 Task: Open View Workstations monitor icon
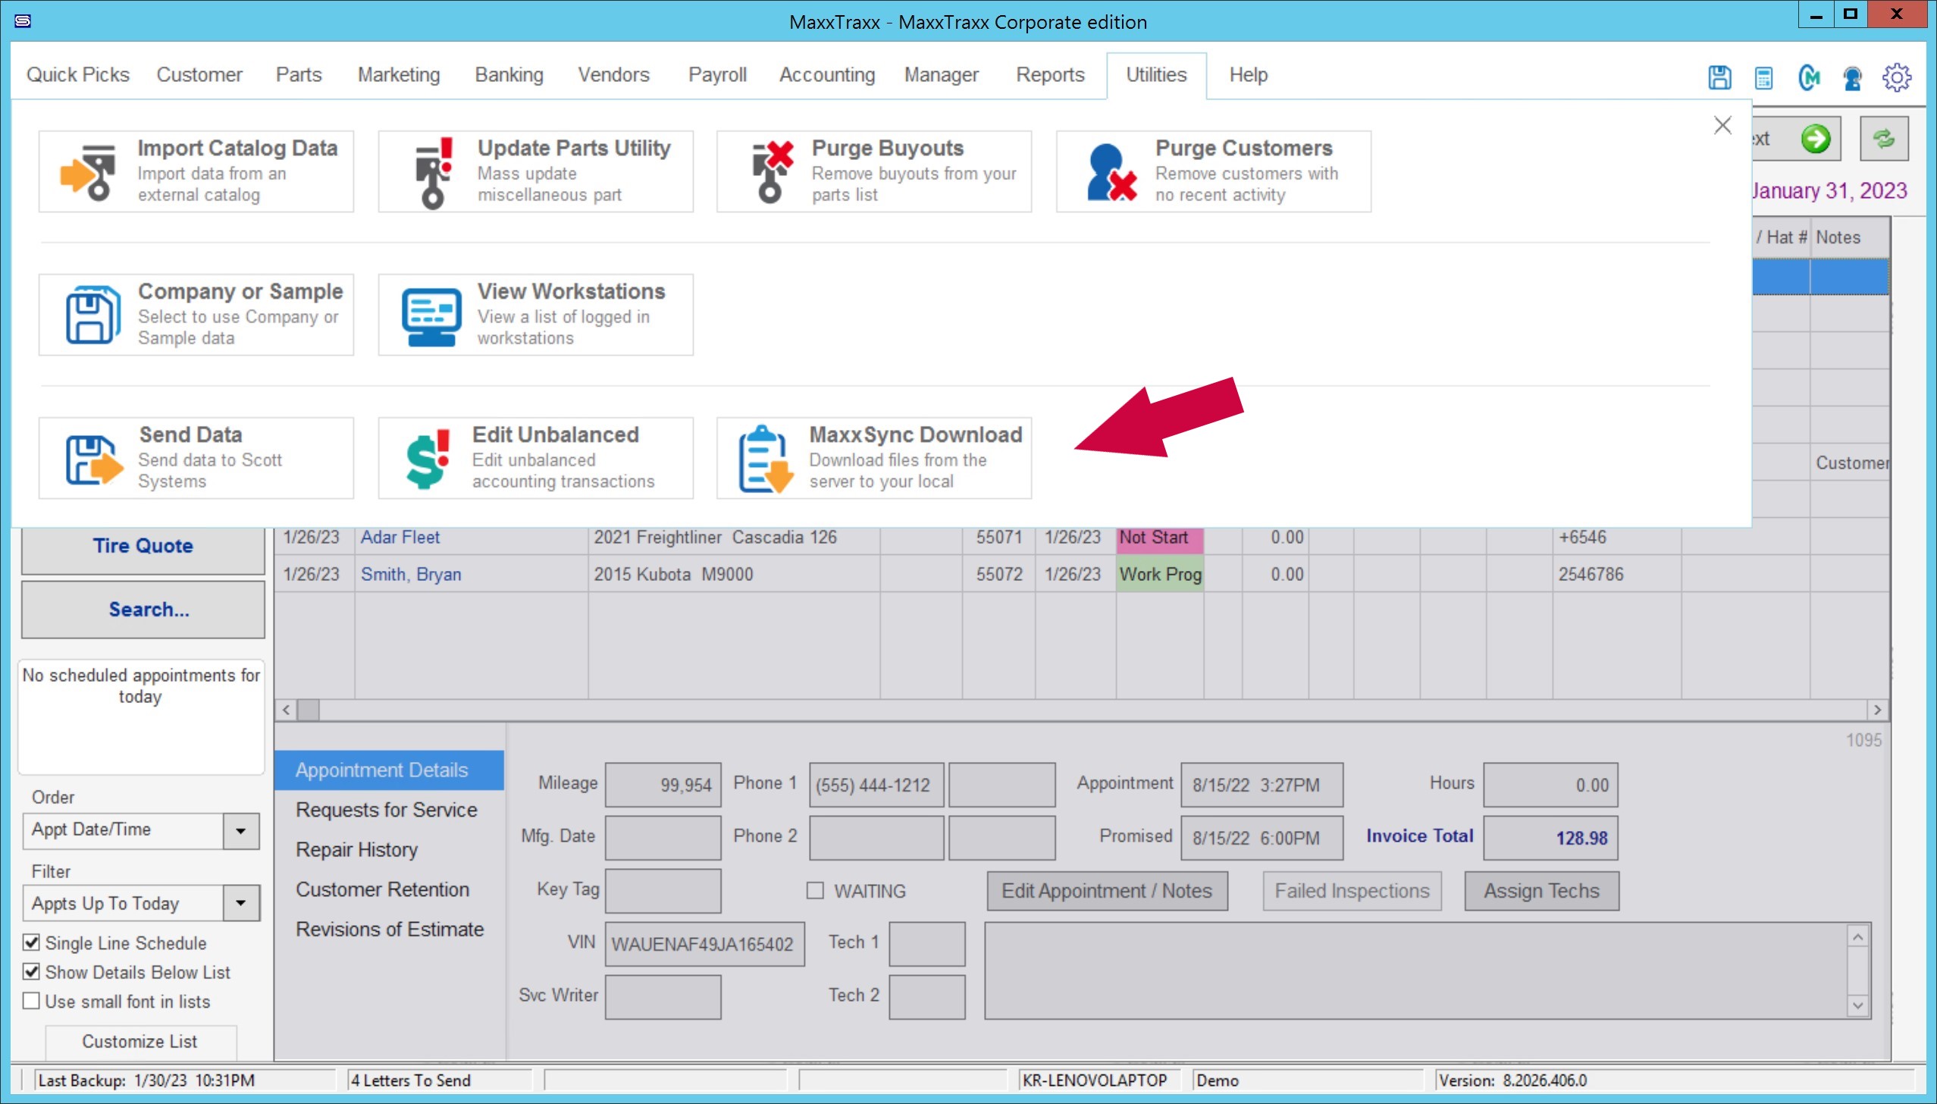click(x=431, y=316)
